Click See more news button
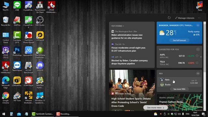The width and height of the screenshot is (208, 117). (155, 108)
